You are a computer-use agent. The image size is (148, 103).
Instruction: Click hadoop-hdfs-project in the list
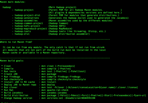pos(27,26)
